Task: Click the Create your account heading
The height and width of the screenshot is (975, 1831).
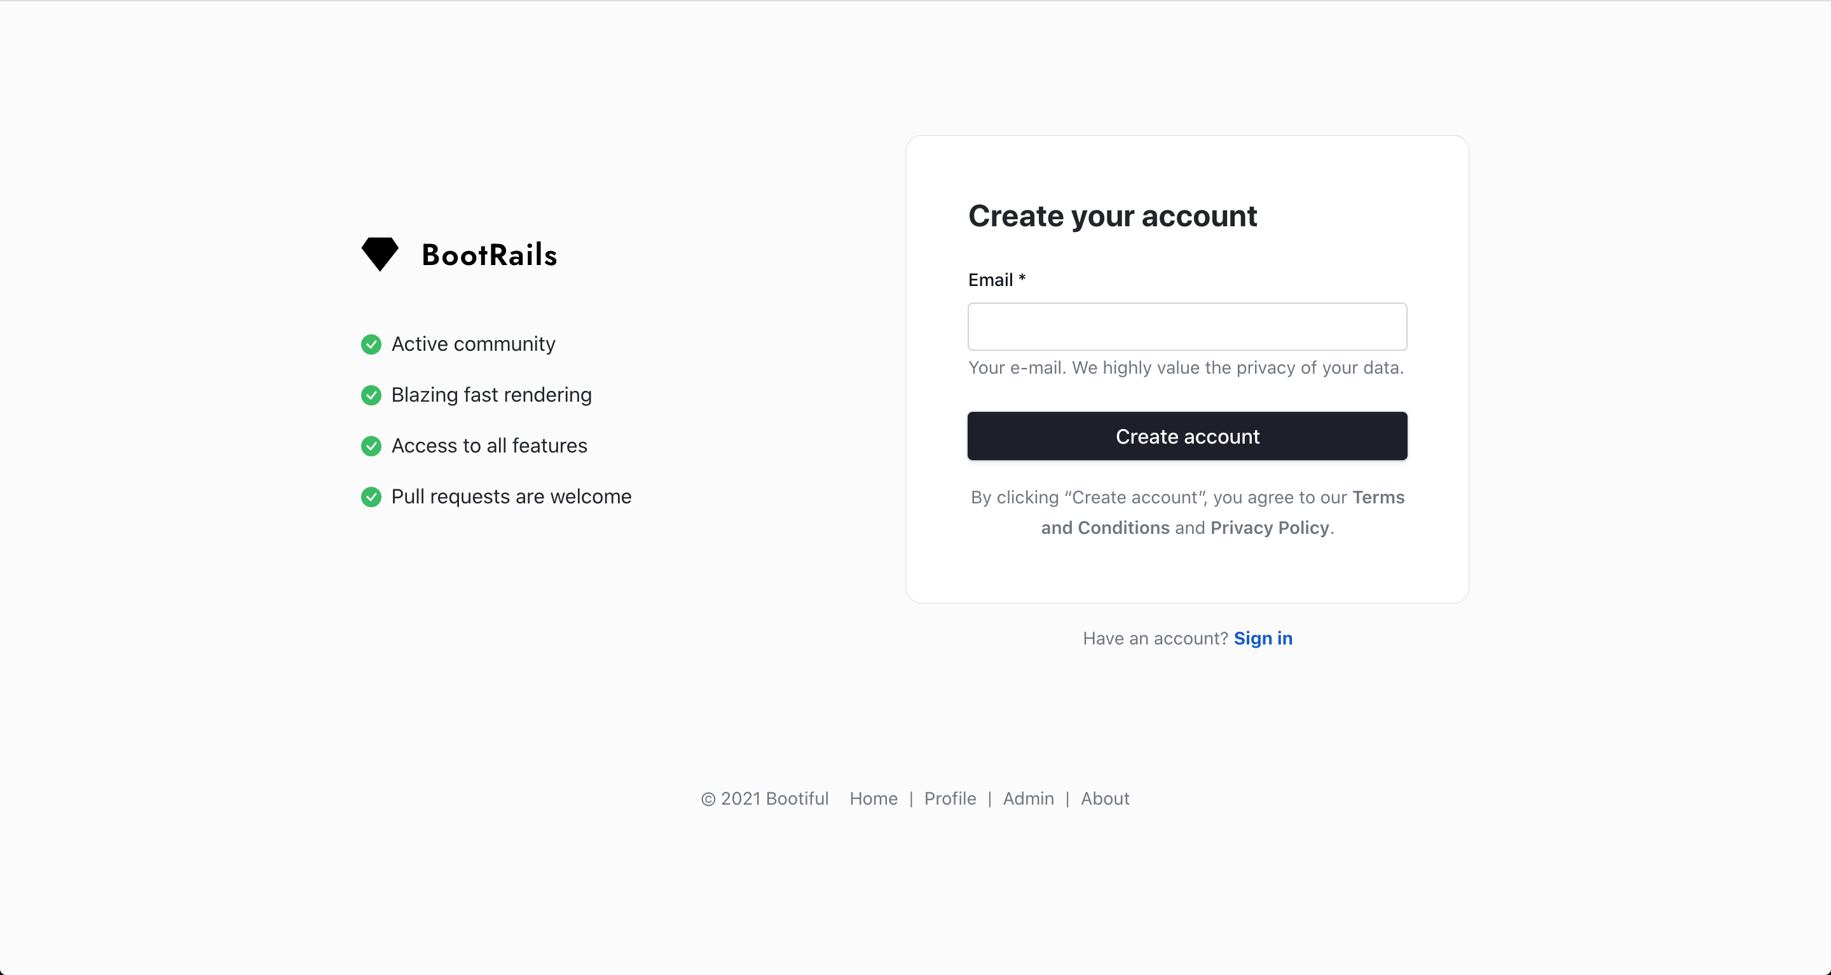Action: (x=1113, y=215)
